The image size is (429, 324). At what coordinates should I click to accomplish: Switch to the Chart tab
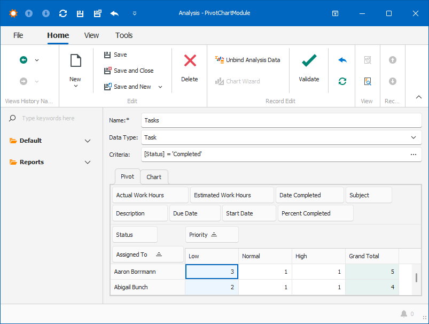[154, 176]
